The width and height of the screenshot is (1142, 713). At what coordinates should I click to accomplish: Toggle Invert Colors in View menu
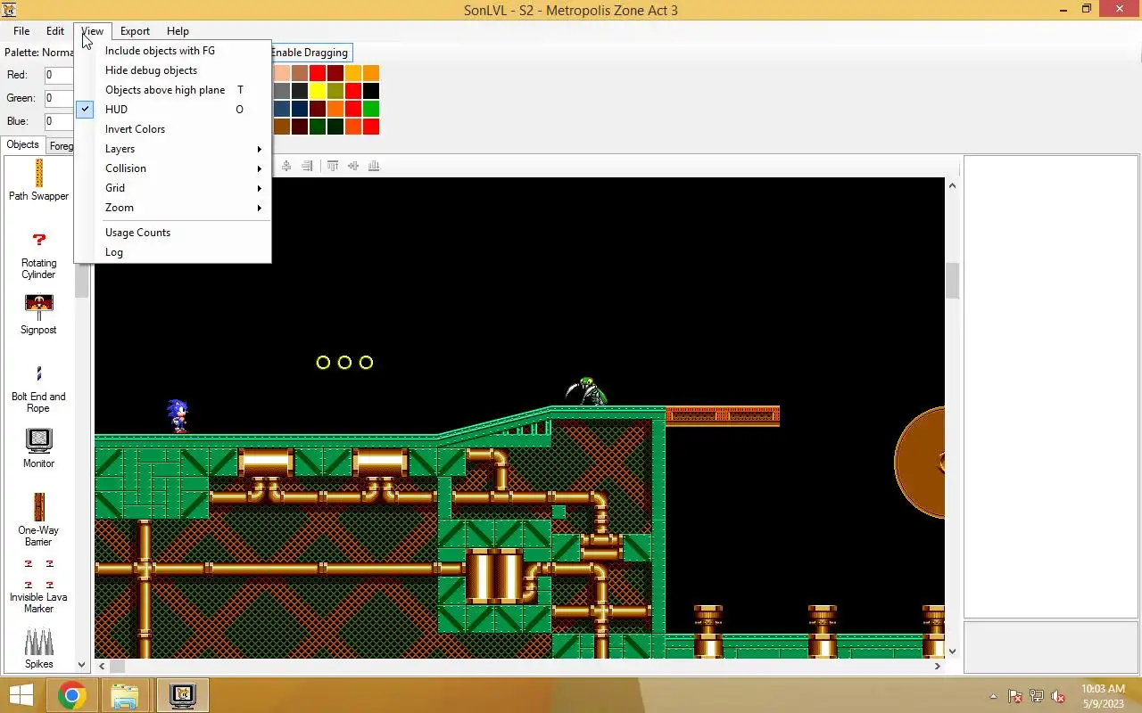[172, 129]
